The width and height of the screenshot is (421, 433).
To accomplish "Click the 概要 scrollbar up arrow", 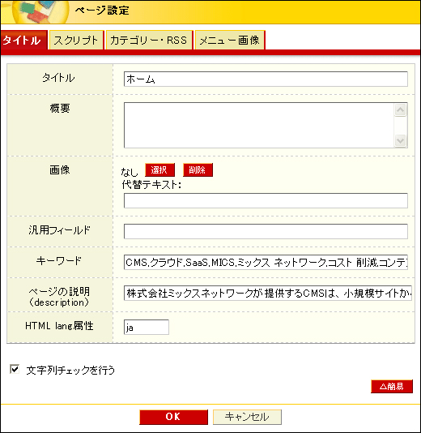I will click(400, 110).
